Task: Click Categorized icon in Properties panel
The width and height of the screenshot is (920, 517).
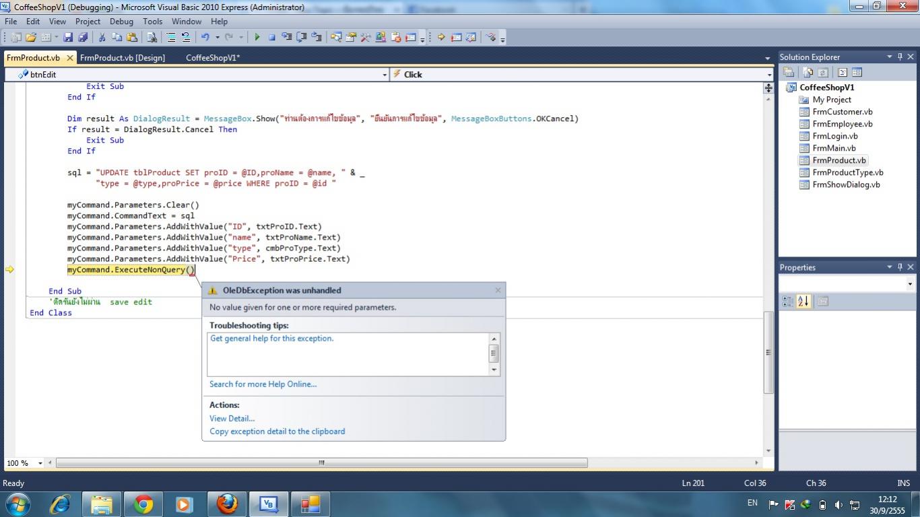Action: click(788, 302)
